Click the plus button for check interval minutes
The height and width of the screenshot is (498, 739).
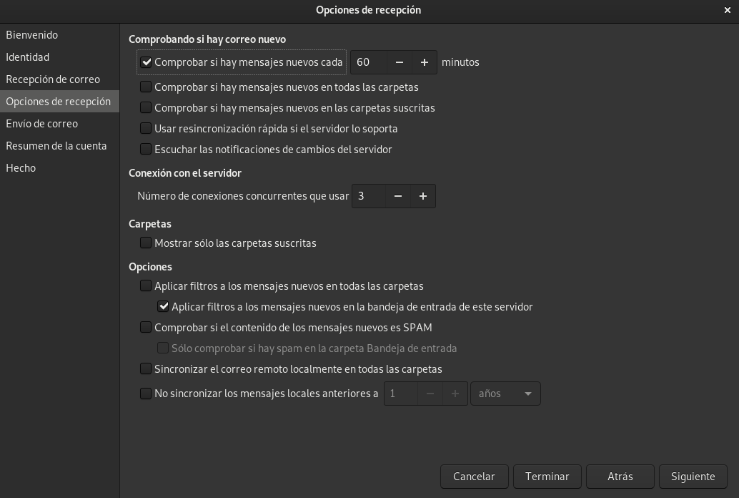pos(425,62)
